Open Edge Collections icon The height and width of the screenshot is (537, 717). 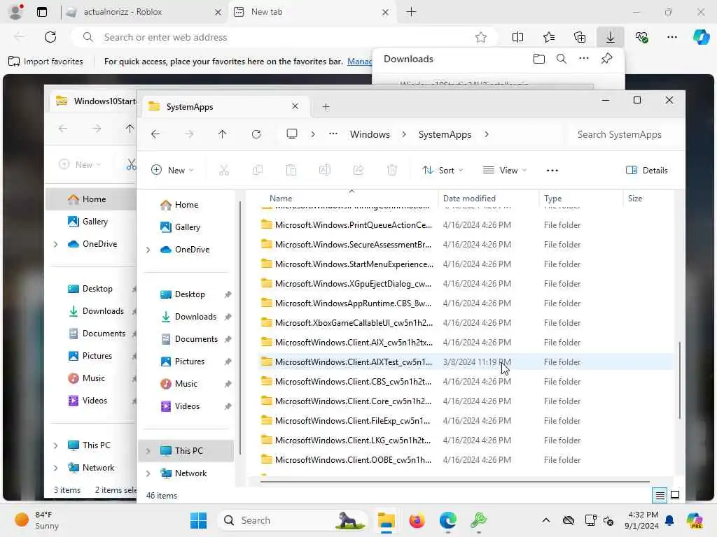pos(579,37)
